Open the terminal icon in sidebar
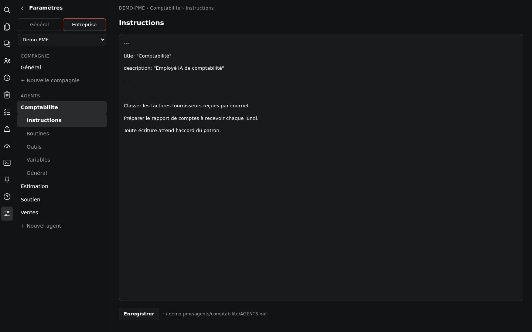Screen dimensions: 532x332 [x=7, y=163]
